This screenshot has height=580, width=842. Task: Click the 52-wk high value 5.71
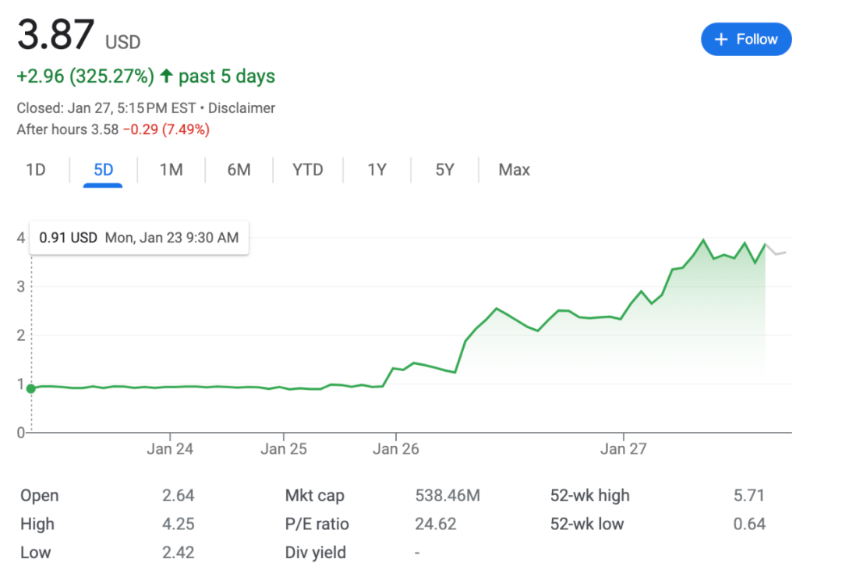pos(748,496)
